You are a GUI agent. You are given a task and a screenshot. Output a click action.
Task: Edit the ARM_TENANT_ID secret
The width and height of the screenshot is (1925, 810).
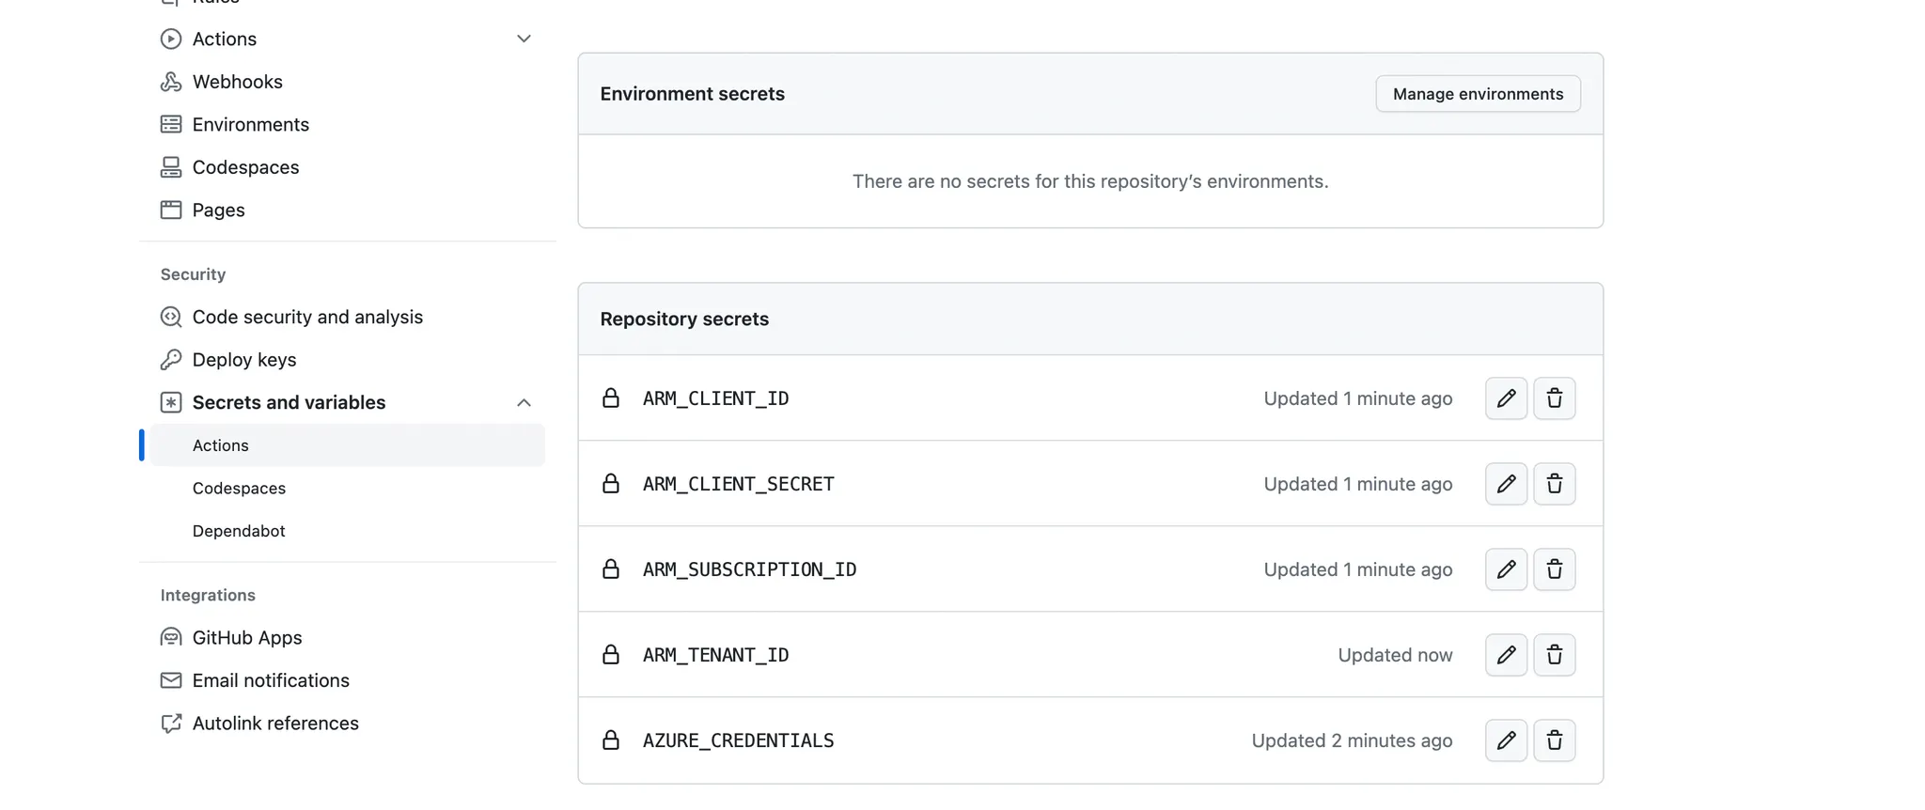(x=1506, y=655)
